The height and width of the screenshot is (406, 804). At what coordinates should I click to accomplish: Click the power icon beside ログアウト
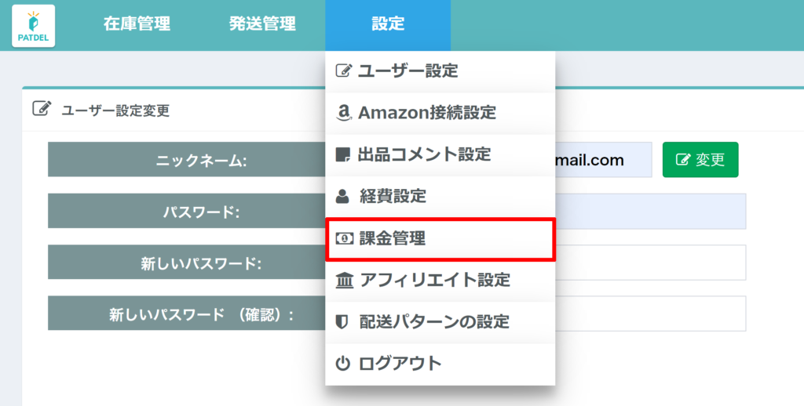coord(342,364)
